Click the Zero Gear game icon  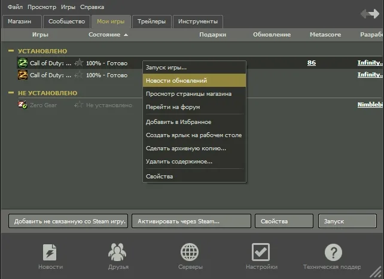click(x=23, y=105)
